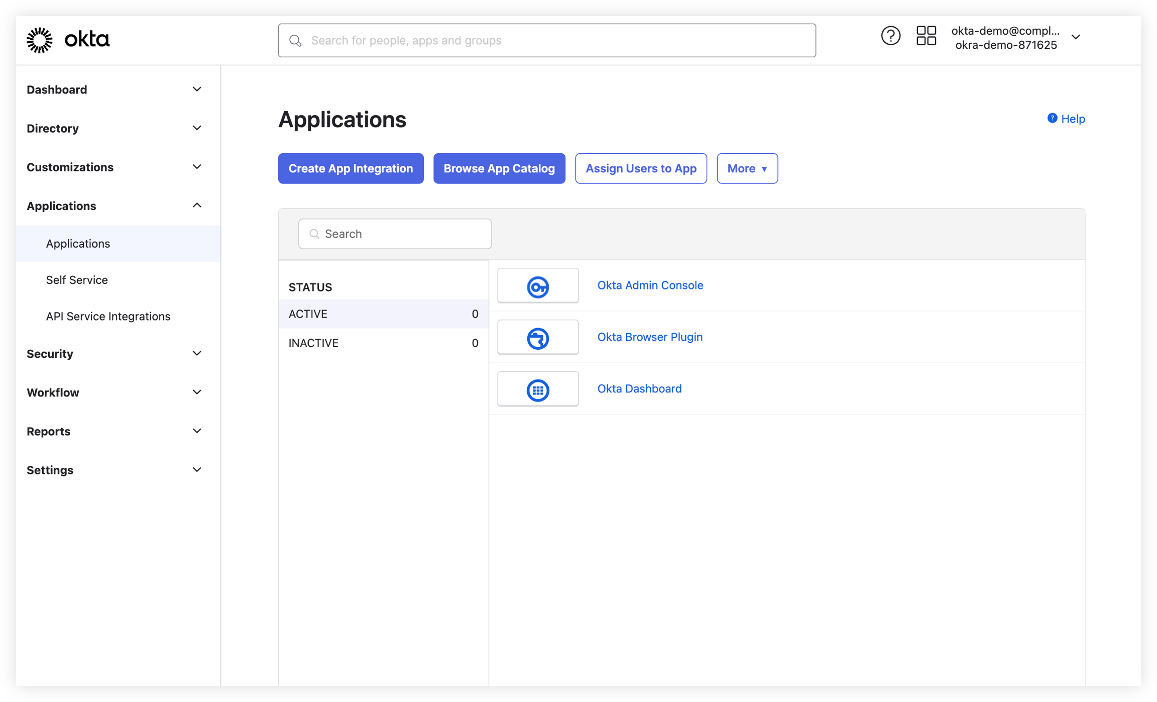Click Create App Integration button
This screenshot has width=1157, height=702.
(x=351, y=168)
